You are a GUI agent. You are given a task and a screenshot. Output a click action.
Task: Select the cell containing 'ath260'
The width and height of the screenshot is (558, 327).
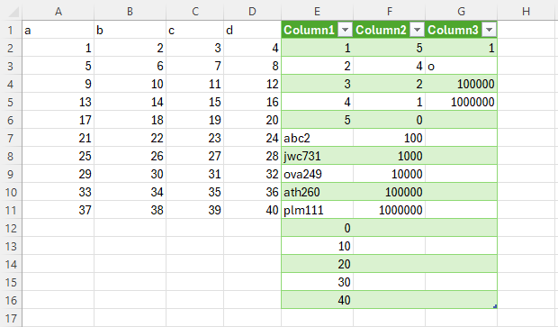click(x=317, y=193)
